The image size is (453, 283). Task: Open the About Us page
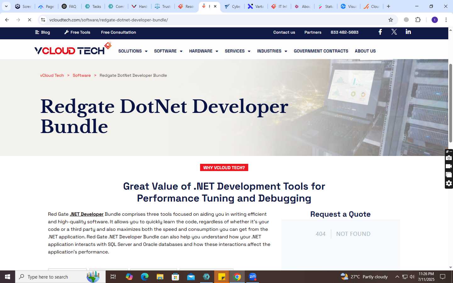click(x=365, y=51)
